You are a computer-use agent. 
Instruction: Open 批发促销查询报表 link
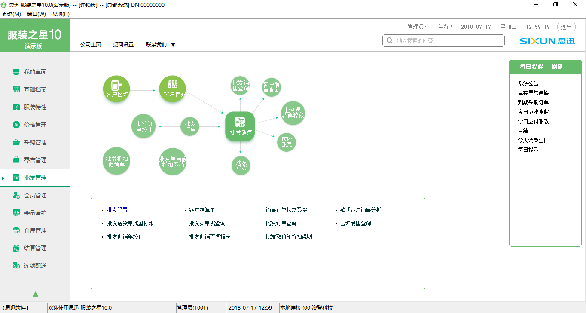(x=210, y=237)
